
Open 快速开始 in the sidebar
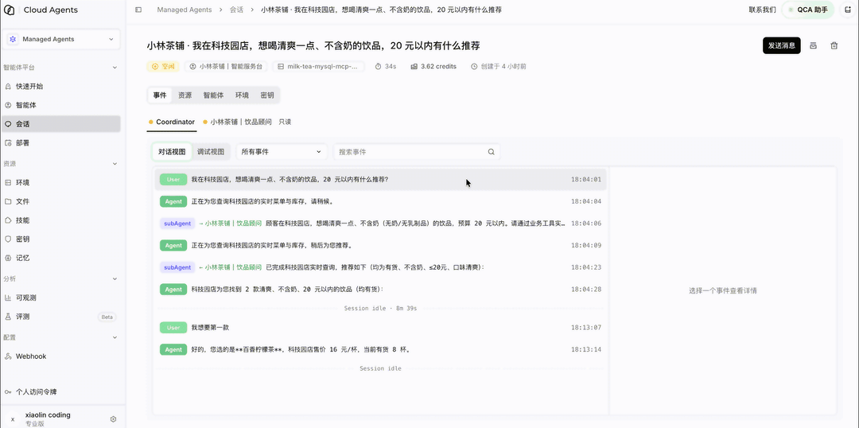60,87
